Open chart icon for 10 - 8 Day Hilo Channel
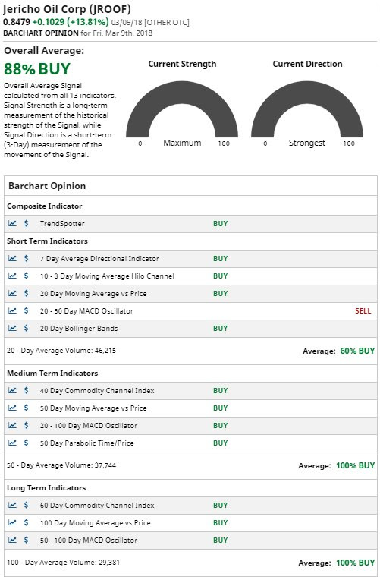Image resolution: width=380 pixels, height=580 pixels. tap(13, 276)
